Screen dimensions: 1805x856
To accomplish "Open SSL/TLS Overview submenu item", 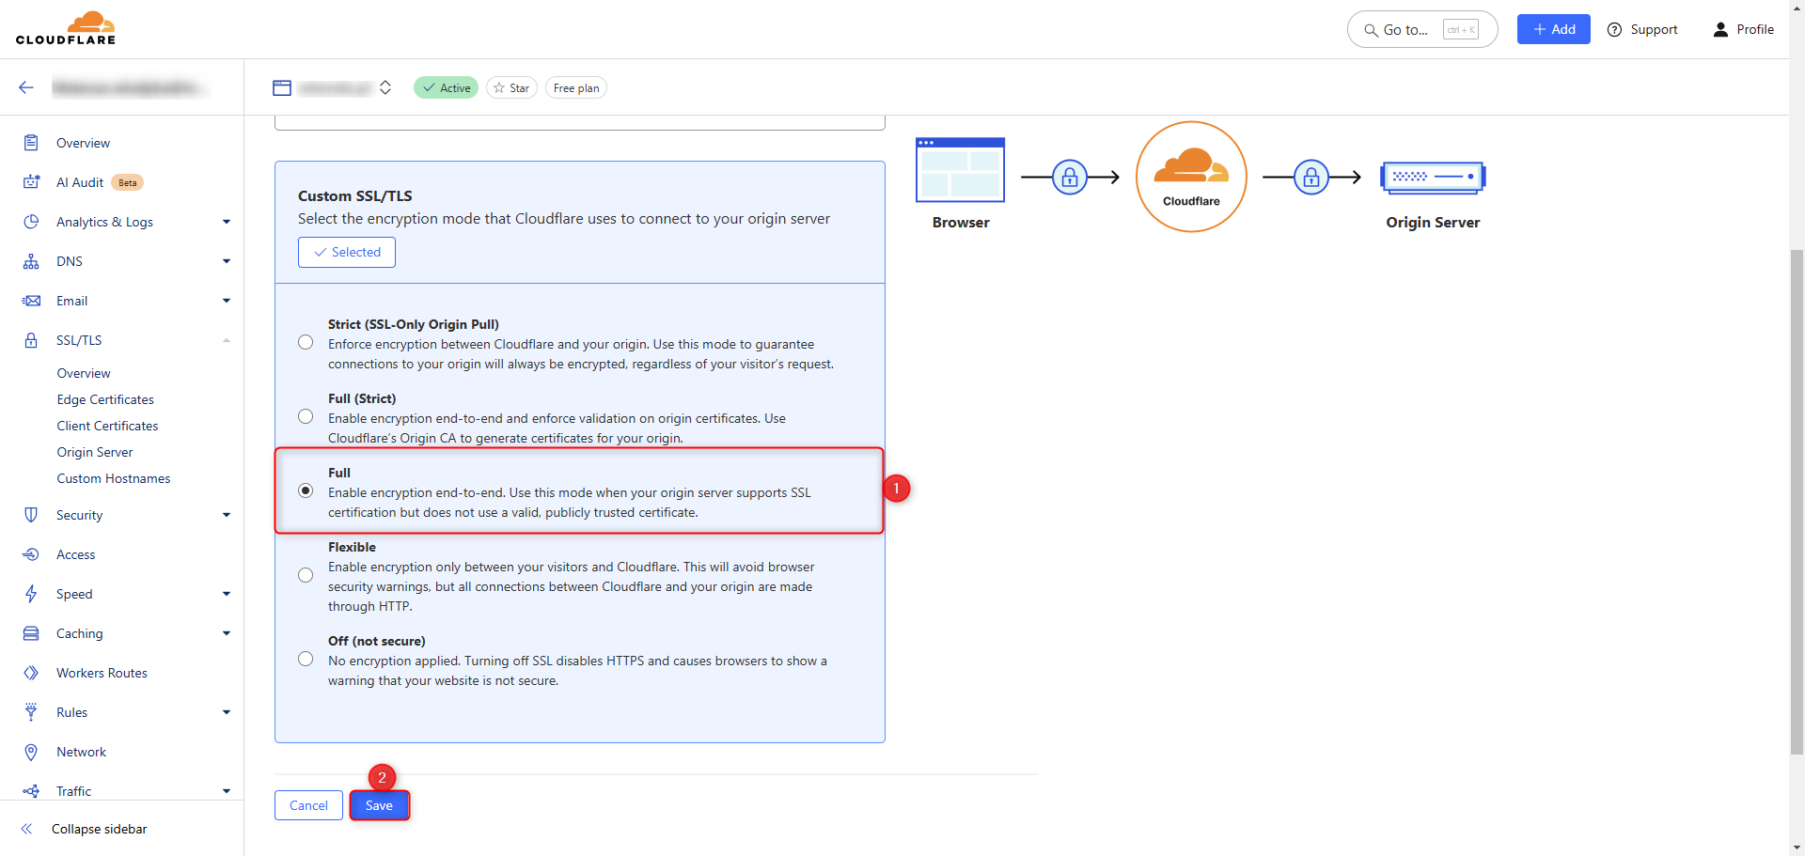I will [84, 373].
